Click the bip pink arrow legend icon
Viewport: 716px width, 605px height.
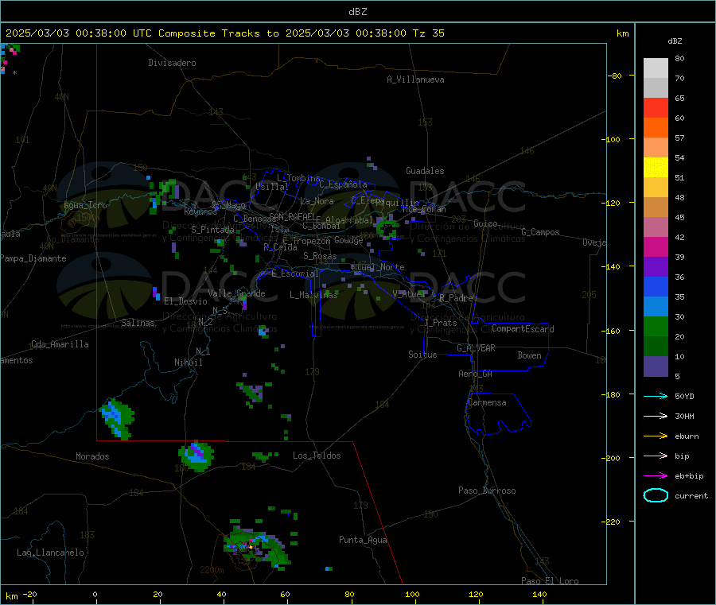click(656, 456)
